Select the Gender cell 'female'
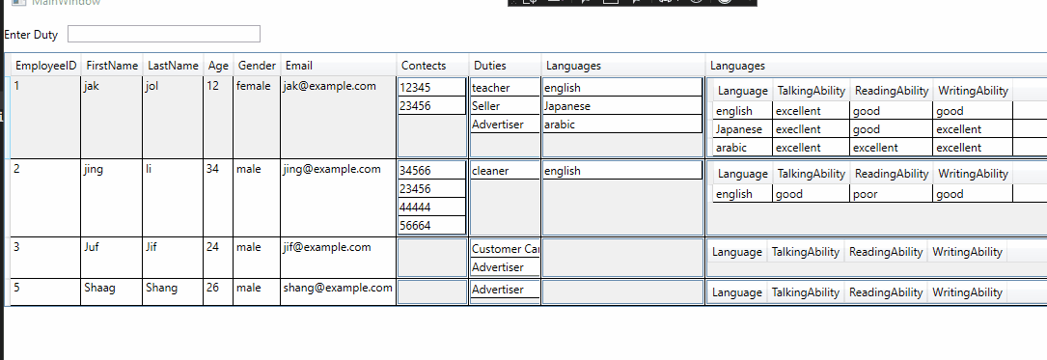 [257, 117]
